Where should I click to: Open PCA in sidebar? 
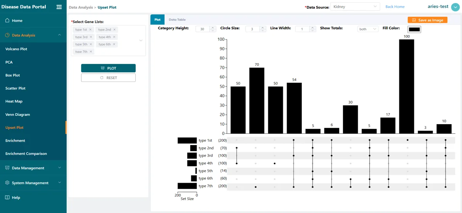pos(9,62)
